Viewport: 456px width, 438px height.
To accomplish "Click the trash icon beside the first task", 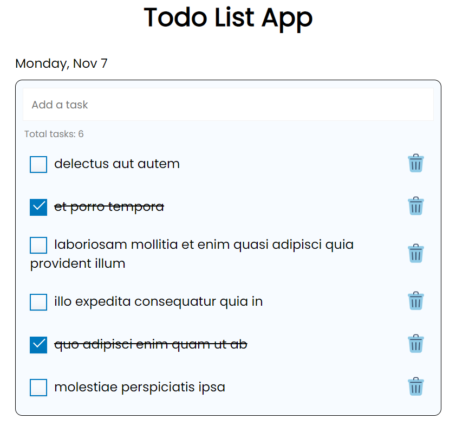I will point(416,163).
